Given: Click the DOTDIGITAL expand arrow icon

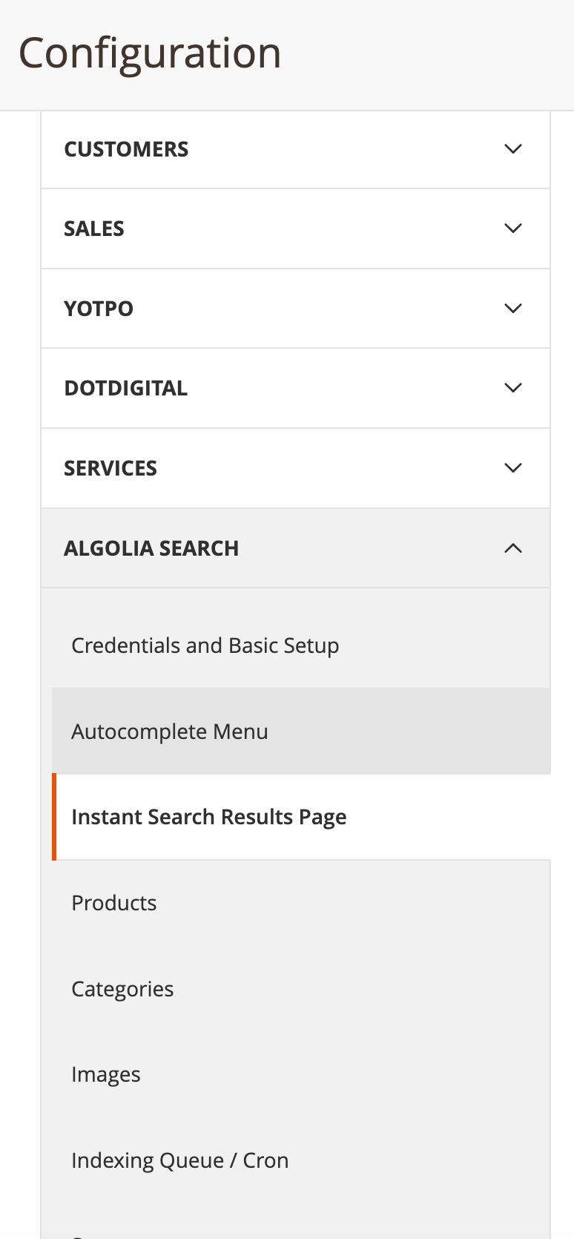Looking at the screenshot, I should coord(512,388).
